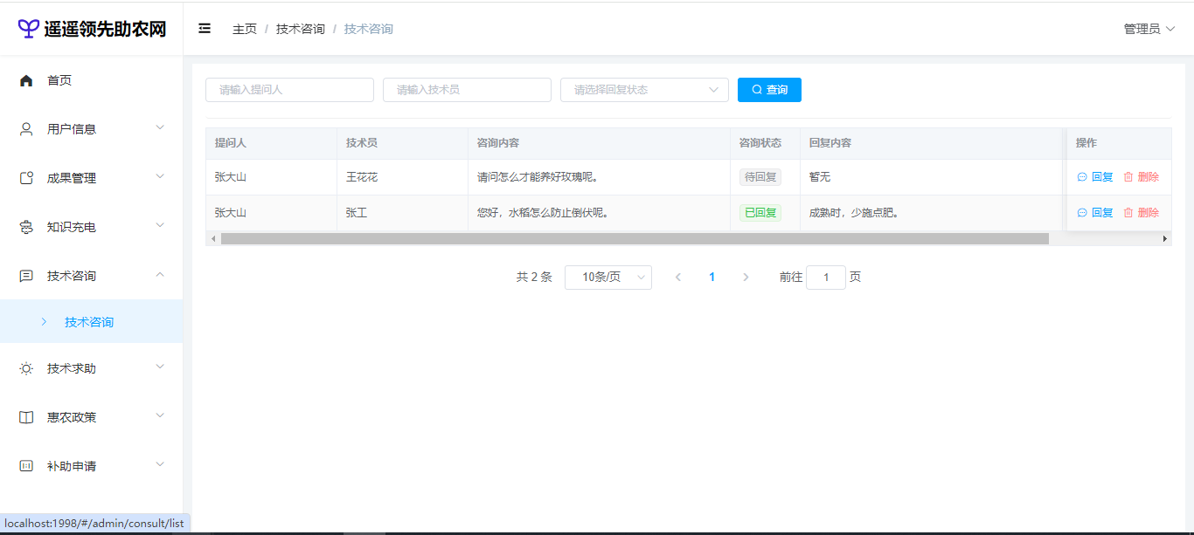1194x535 pixels.
Task: Open the 请选择回复状态 dropdown
Action: point(643,90)
